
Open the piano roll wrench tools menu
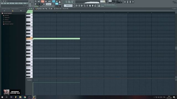[29, 9]
